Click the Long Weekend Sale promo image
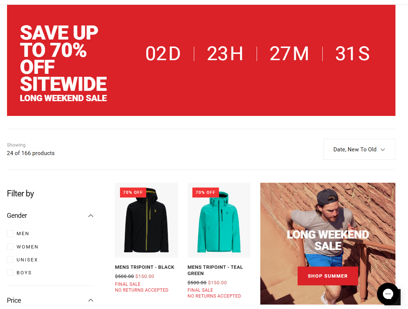The height and width of the screenshot is (309, 408). (328, 243)
